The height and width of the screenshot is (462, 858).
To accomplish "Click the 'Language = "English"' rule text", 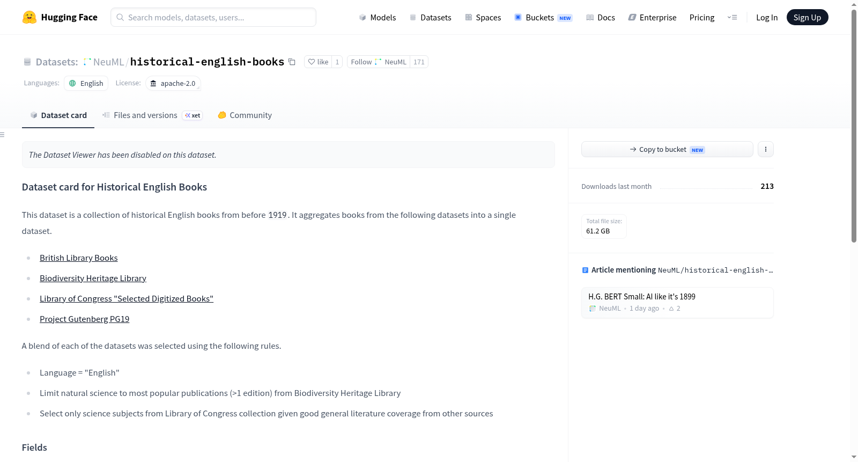I will 79,373.
